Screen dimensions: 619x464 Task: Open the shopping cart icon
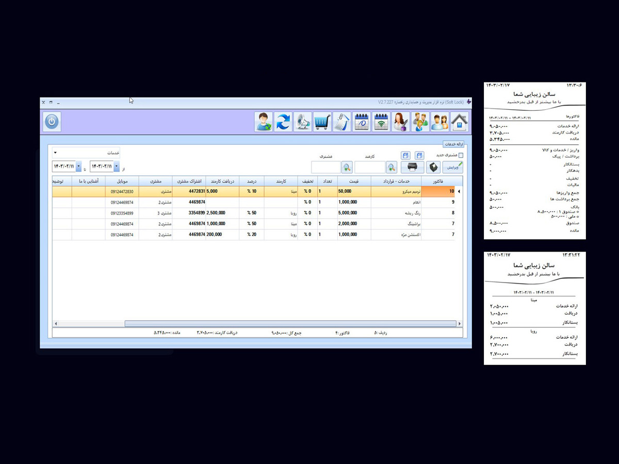tap(322, 122)
